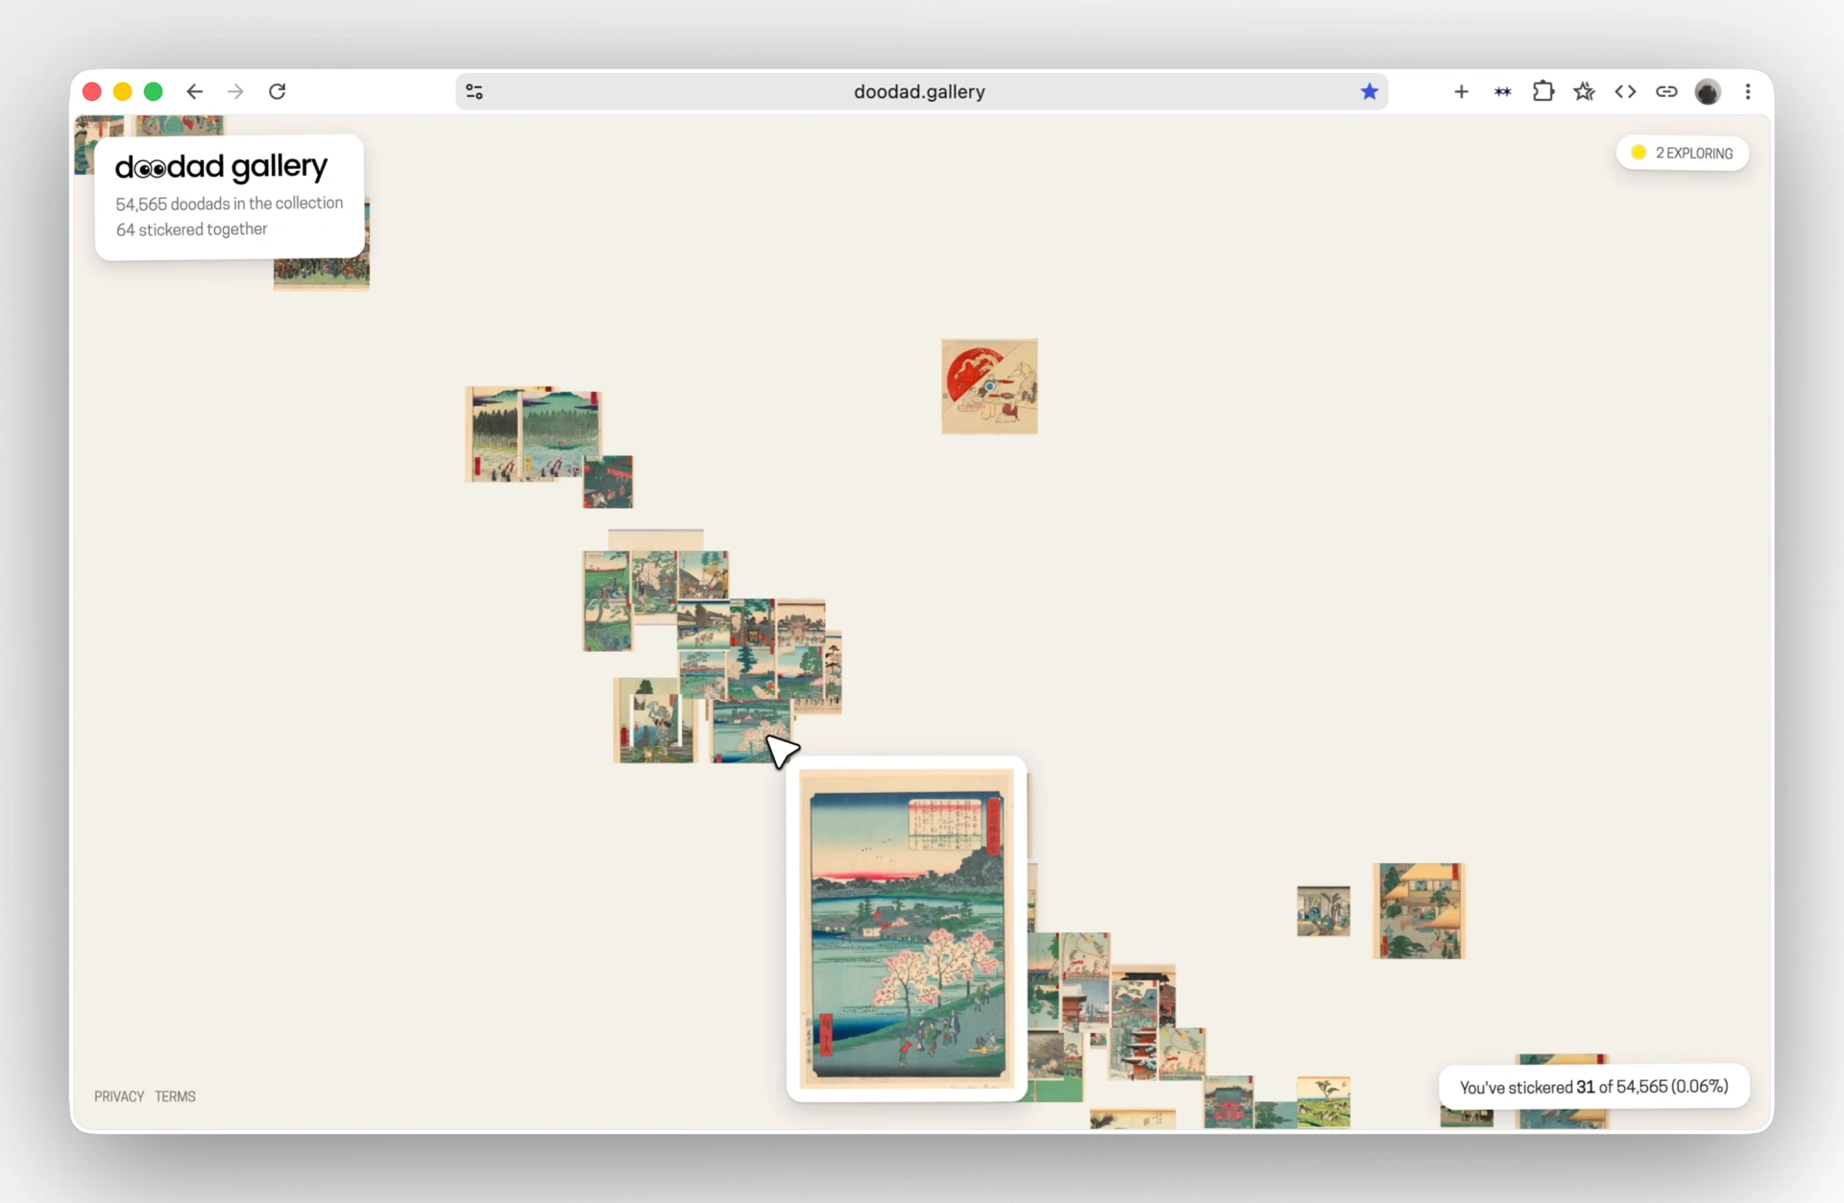1844x1203 pixels.
Task: Click the chain link toolbar icon
Action: [1666, 91]
